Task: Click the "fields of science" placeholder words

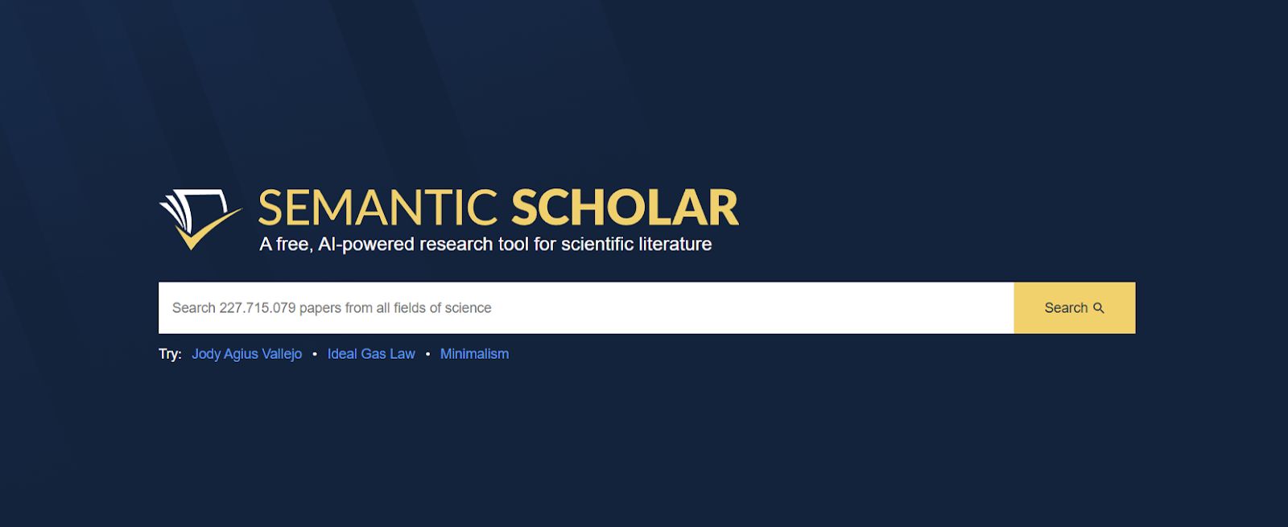Action: [x=442, y=308]
